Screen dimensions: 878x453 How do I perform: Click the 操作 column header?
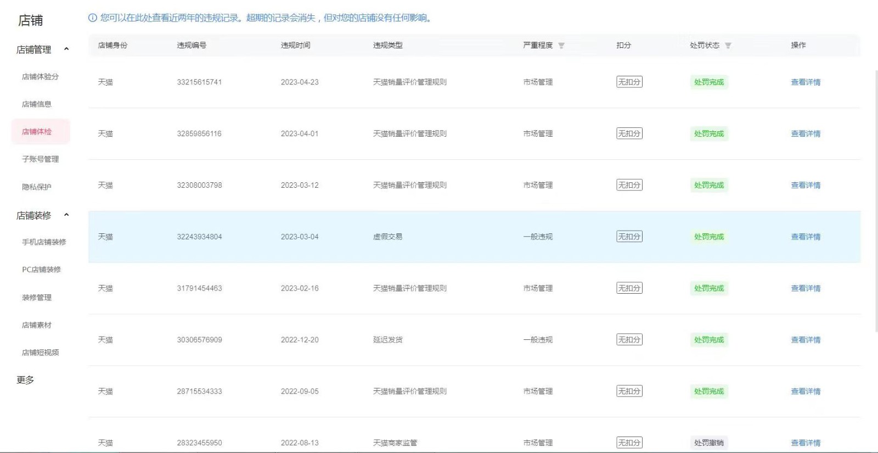tap(798, 46)
